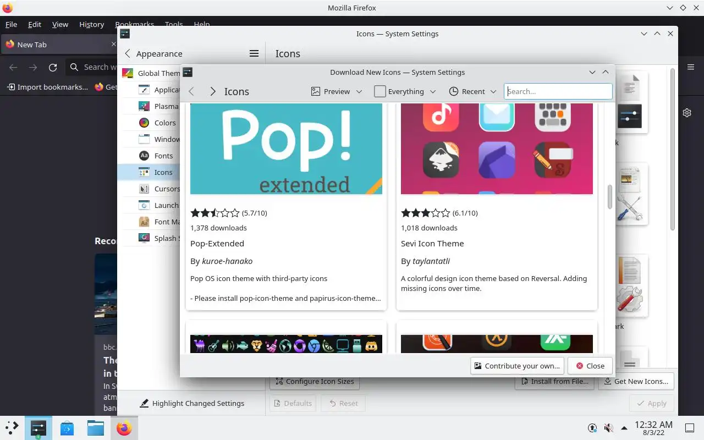Click the Sevi Icon Theme star rating
This screenshot has width=704, height=440.
[x=426, y=212]
